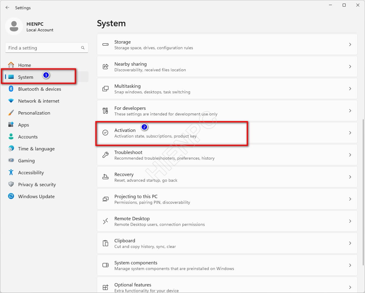Click "Permissions, pairing PIN, discoverability" text
This screenshot has height=293, width=365.
click(x=152, y=202)
